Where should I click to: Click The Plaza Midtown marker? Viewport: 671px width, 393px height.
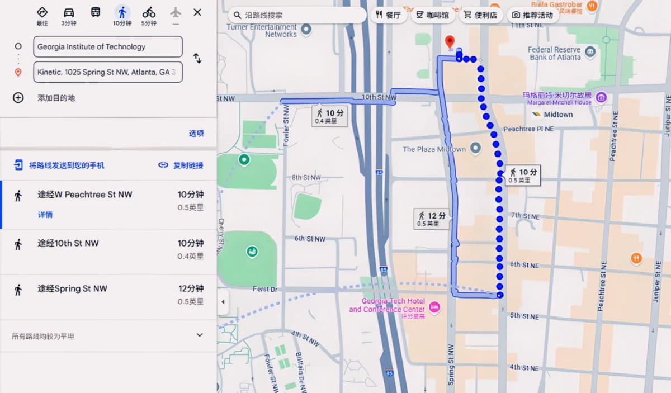(x=475, y=149)
